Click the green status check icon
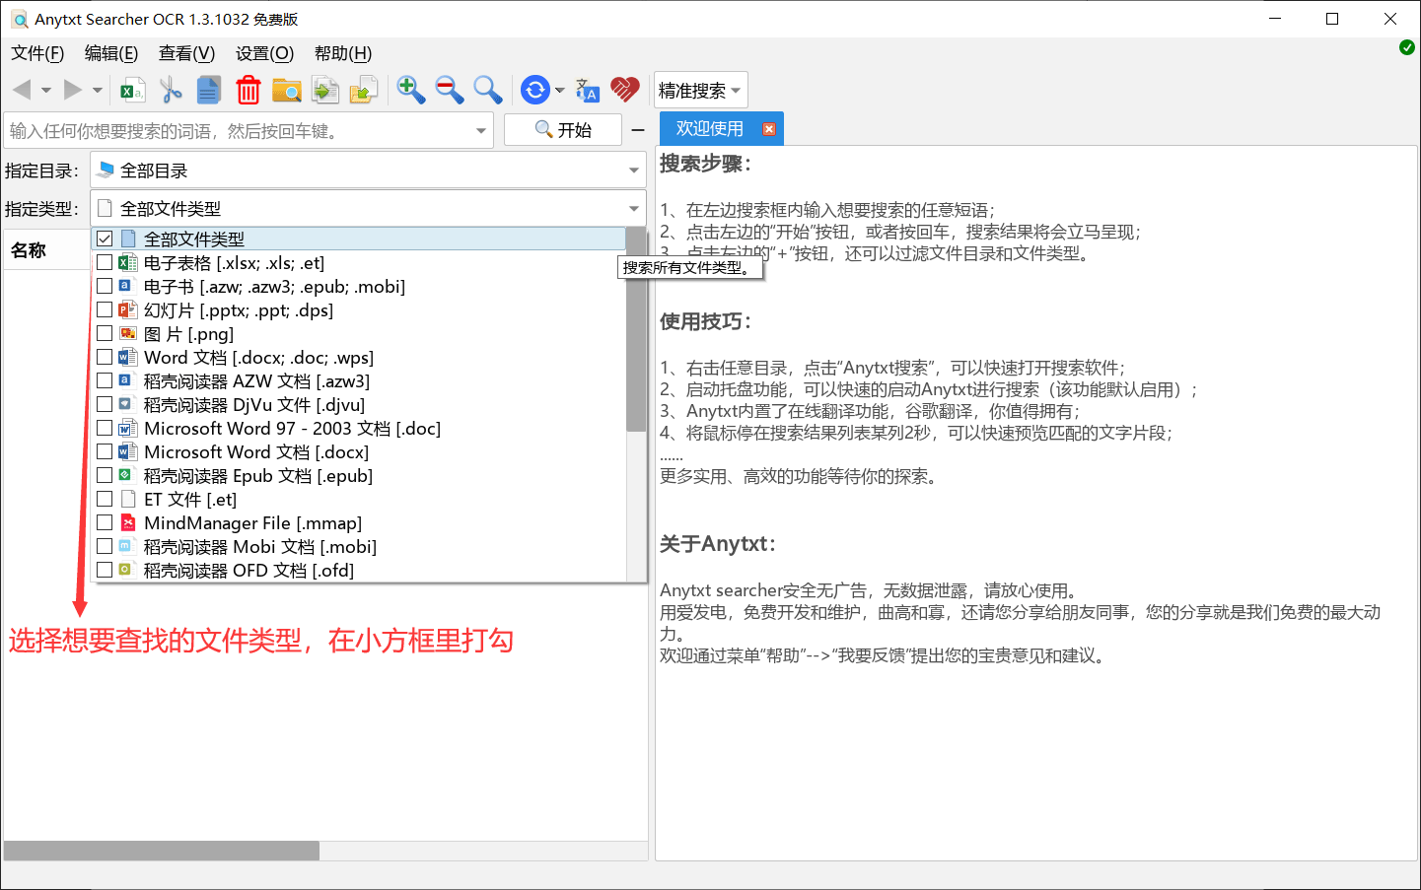The height and width of the screenshot is (890, 1421). tap(1407, 47)
